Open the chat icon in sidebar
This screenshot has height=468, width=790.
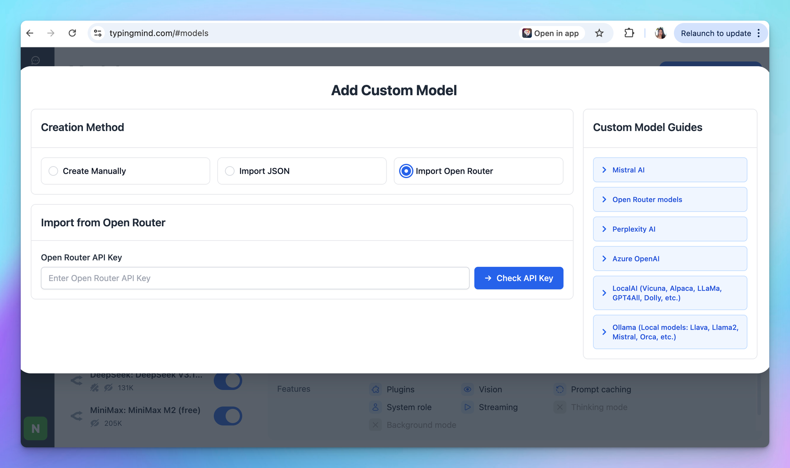(x=35, y=60)
